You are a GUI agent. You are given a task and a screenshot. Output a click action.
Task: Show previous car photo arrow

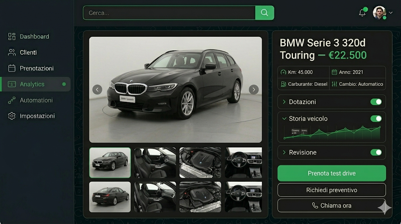click(x=97, y=90)
